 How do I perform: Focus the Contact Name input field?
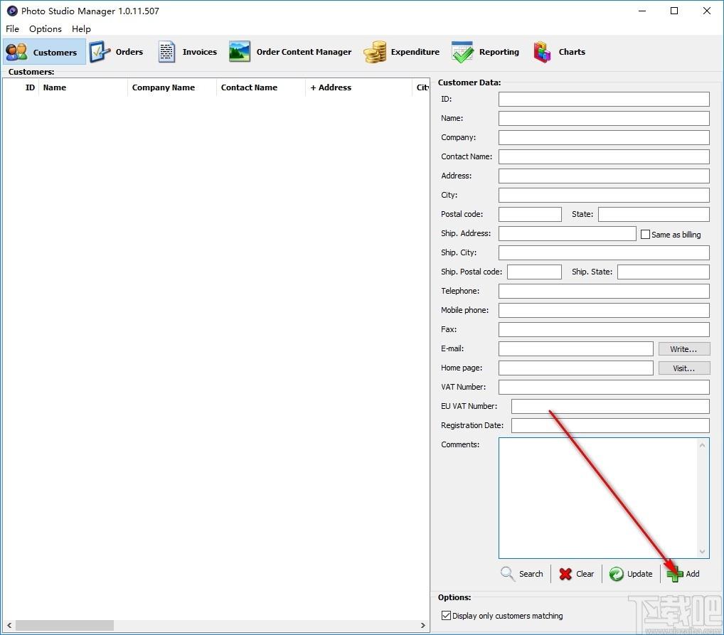[x=604, y=156]
